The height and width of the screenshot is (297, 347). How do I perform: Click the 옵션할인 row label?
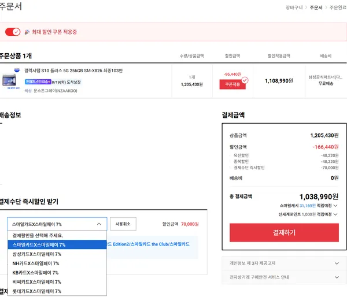point(241,155)
